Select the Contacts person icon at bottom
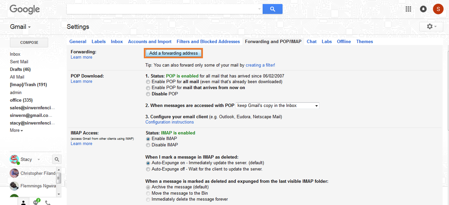This screenshot has width=449, height=205. [x=23, y=202]
